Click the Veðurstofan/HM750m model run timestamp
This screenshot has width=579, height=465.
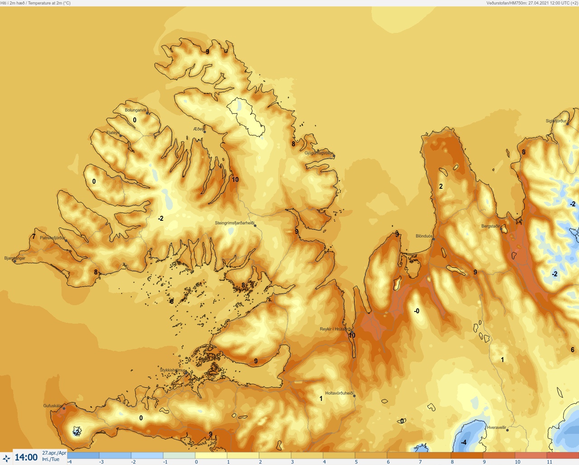click(x=532, y=3)
